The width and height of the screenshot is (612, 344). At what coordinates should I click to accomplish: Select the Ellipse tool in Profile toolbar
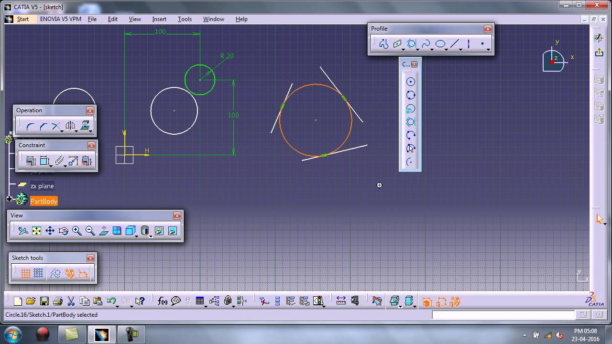(440, 44)
